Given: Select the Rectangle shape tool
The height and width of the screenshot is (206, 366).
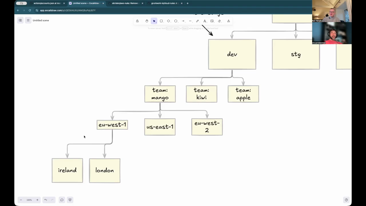Looking at the screenshot, I should tap(161, 21).
